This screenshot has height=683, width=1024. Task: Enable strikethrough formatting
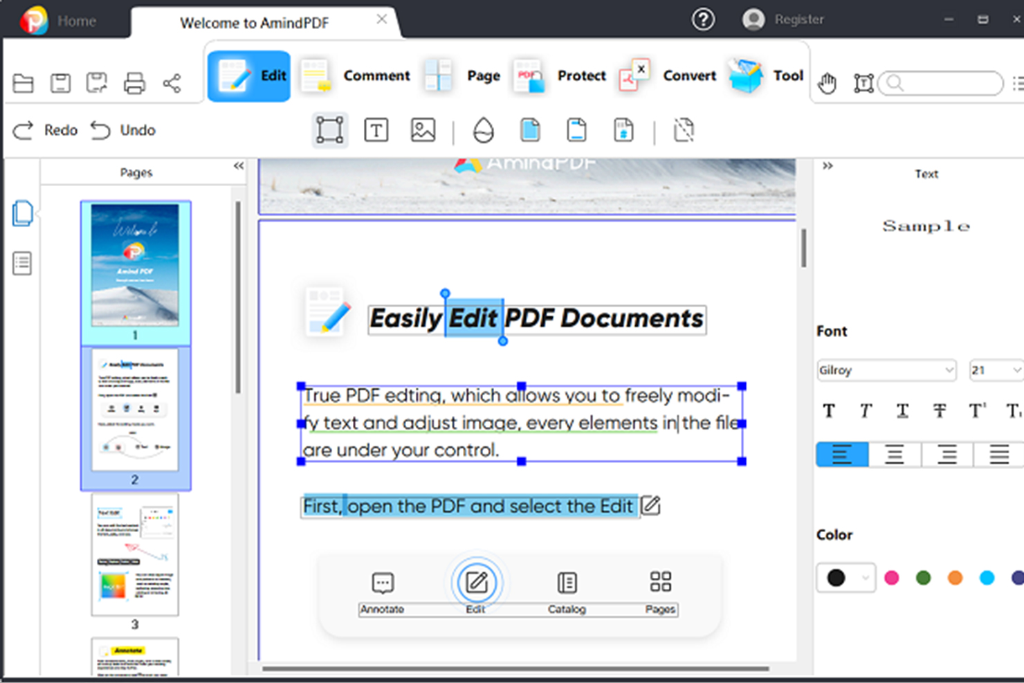click(940, 410)
